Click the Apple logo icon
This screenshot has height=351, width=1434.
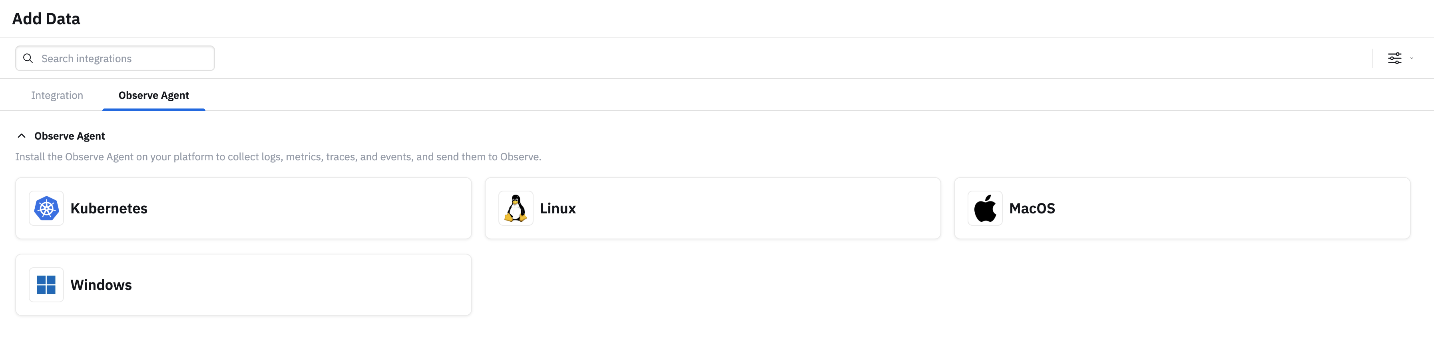[985, 208]
